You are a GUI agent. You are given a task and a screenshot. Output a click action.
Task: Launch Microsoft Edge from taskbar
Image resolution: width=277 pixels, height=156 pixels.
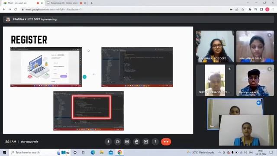[x=93, y=153]
